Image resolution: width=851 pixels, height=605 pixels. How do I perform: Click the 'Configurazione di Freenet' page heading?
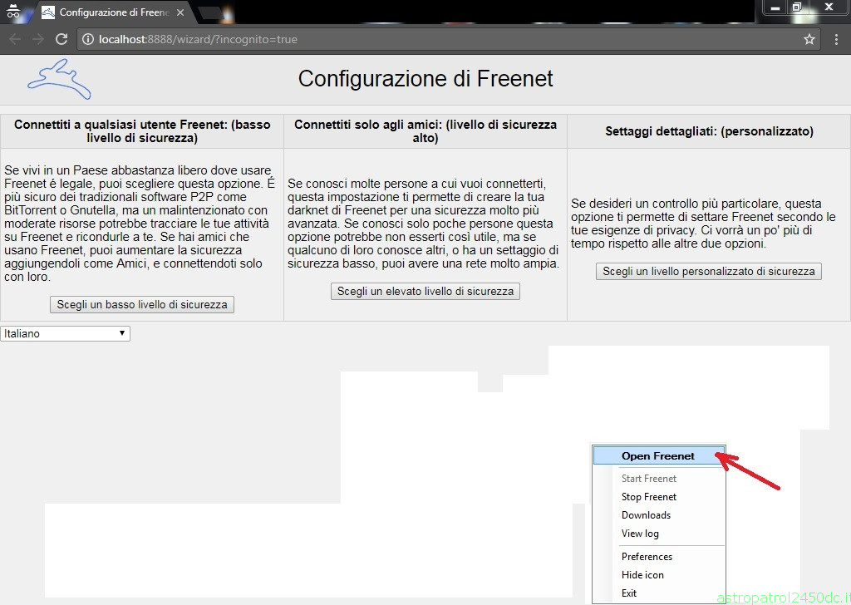point(425,79)
